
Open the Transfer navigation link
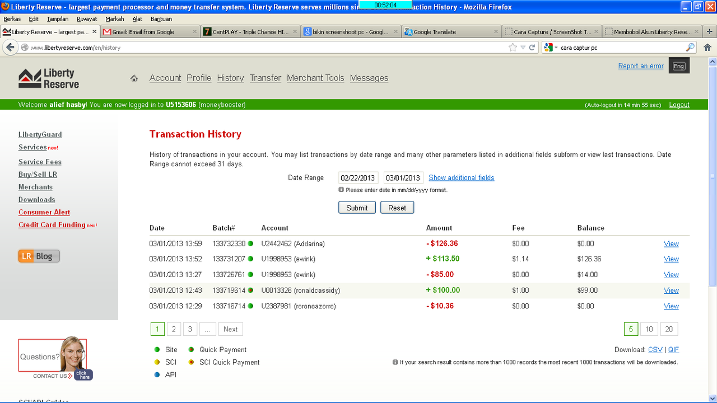pos(266,78)
